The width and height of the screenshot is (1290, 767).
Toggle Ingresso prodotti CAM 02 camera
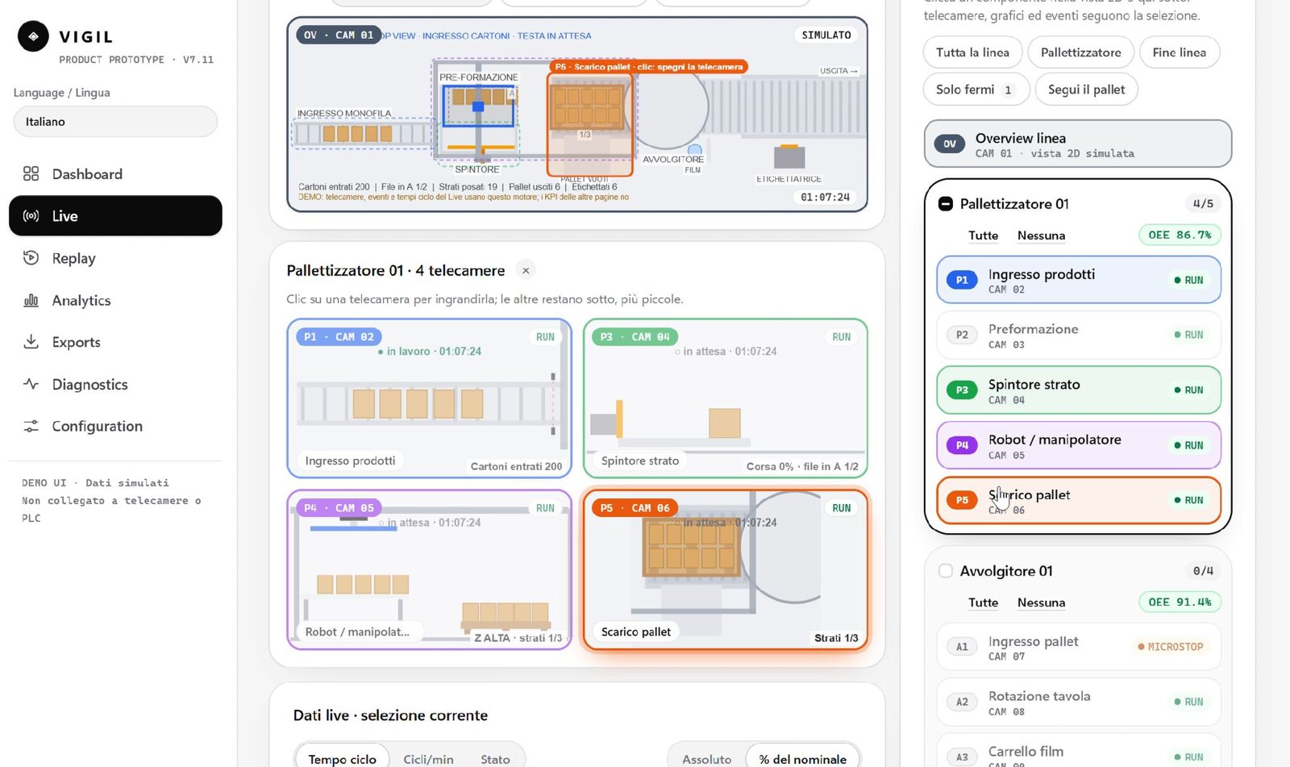click(1079, 280)
